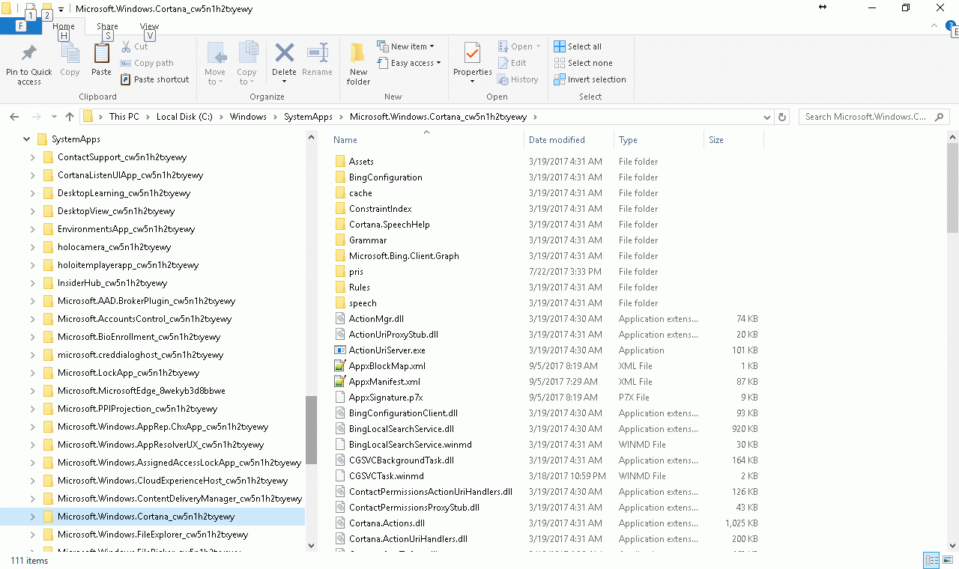Click the search box for the Cortana folder
This screenshot has width=959, height=569.
pyautogui.click(x=874, y=117)
